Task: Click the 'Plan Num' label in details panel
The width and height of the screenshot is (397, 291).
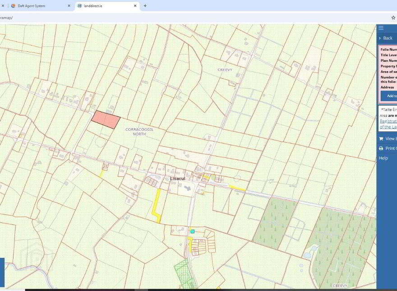Action: (388, 60)
